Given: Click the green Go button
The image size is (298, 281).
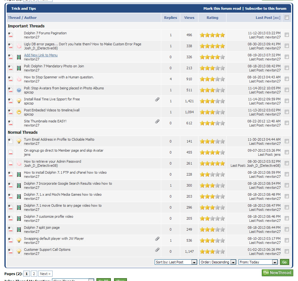Looking at the screenshot, I should coord(284,262).
